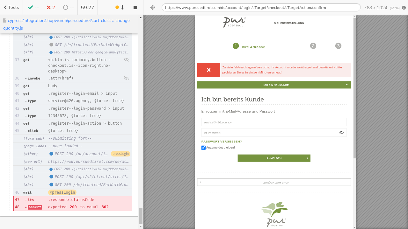Click the Pur Südtirol header logo
The height and width of the screenshot is (229, 408).
click(x=234, y=22)
